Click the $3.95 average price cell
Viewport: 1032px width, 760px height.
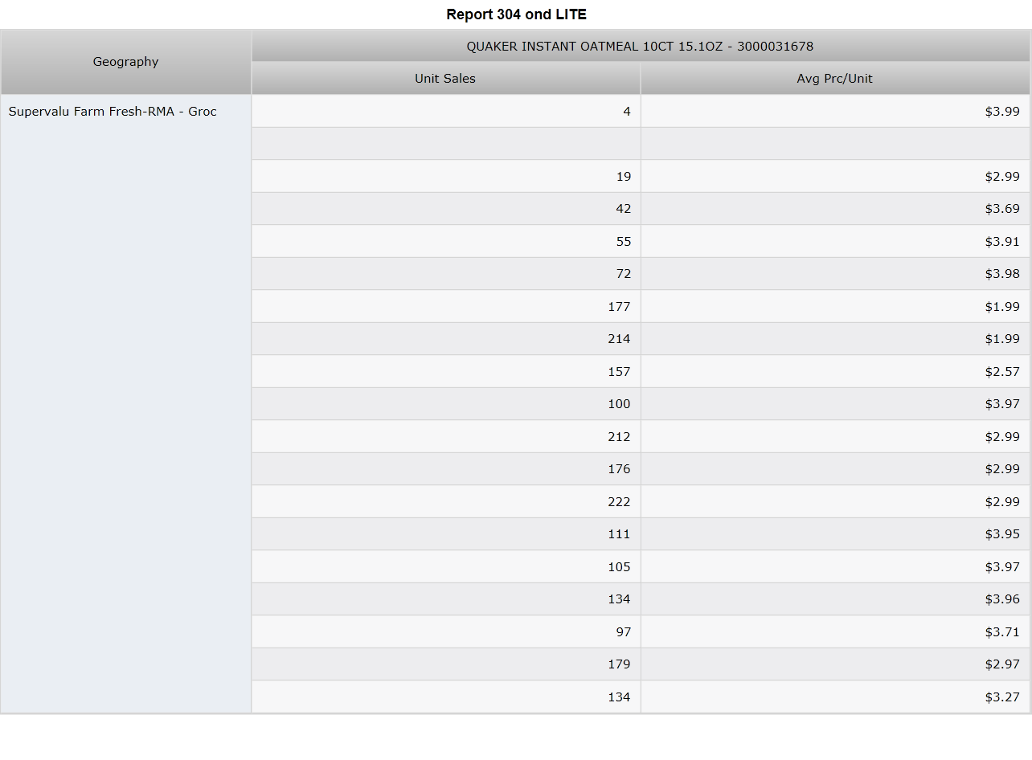click(x=835, y=534)
